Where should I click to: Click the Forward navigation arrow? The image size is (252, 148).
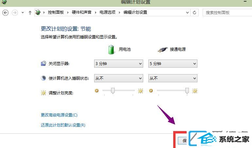point(15,12)
